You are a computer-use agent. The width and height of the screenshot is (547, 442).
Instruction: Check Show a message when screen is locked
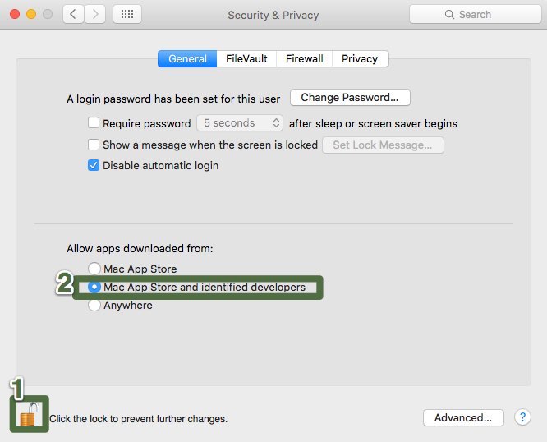(x=94, y=145)
